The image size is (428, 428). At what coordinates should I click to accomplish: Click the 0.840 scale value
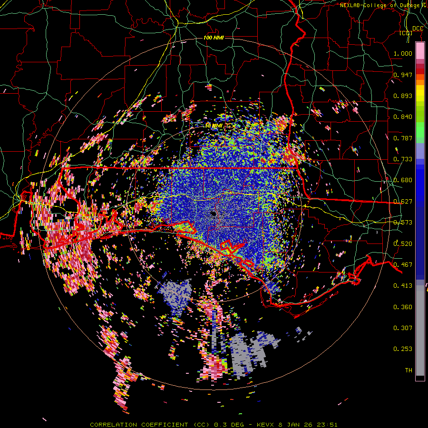403,117
